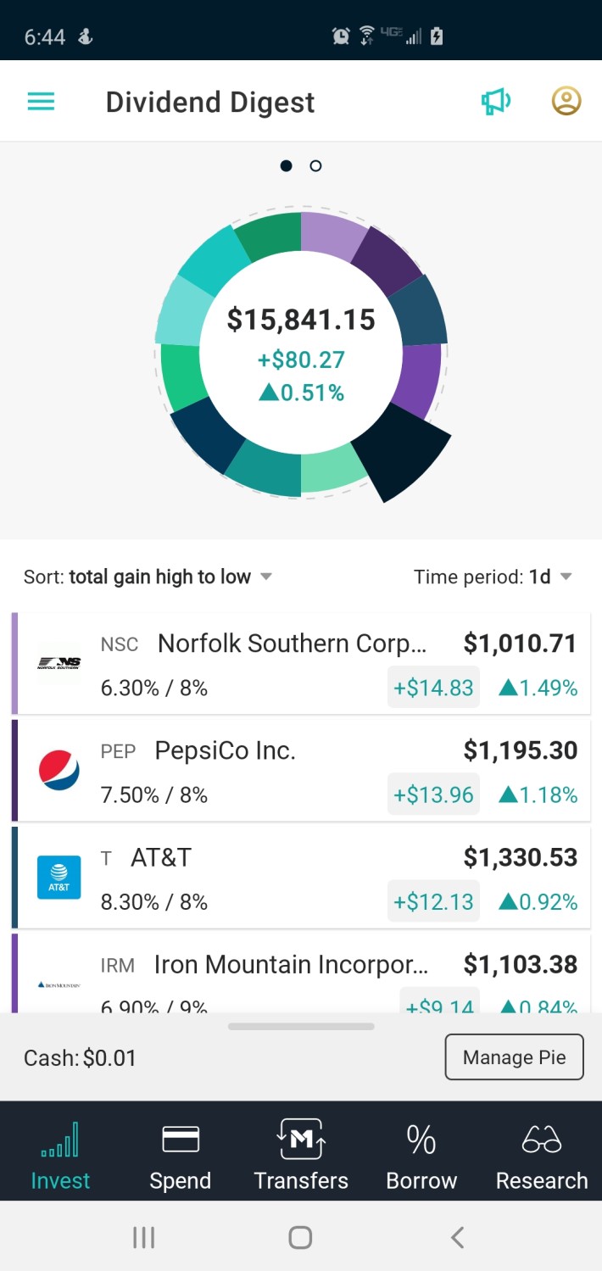This screenshot has height=1271, width=602.
Task: Tap the Android back navigation button
Action: (457, 1238)
